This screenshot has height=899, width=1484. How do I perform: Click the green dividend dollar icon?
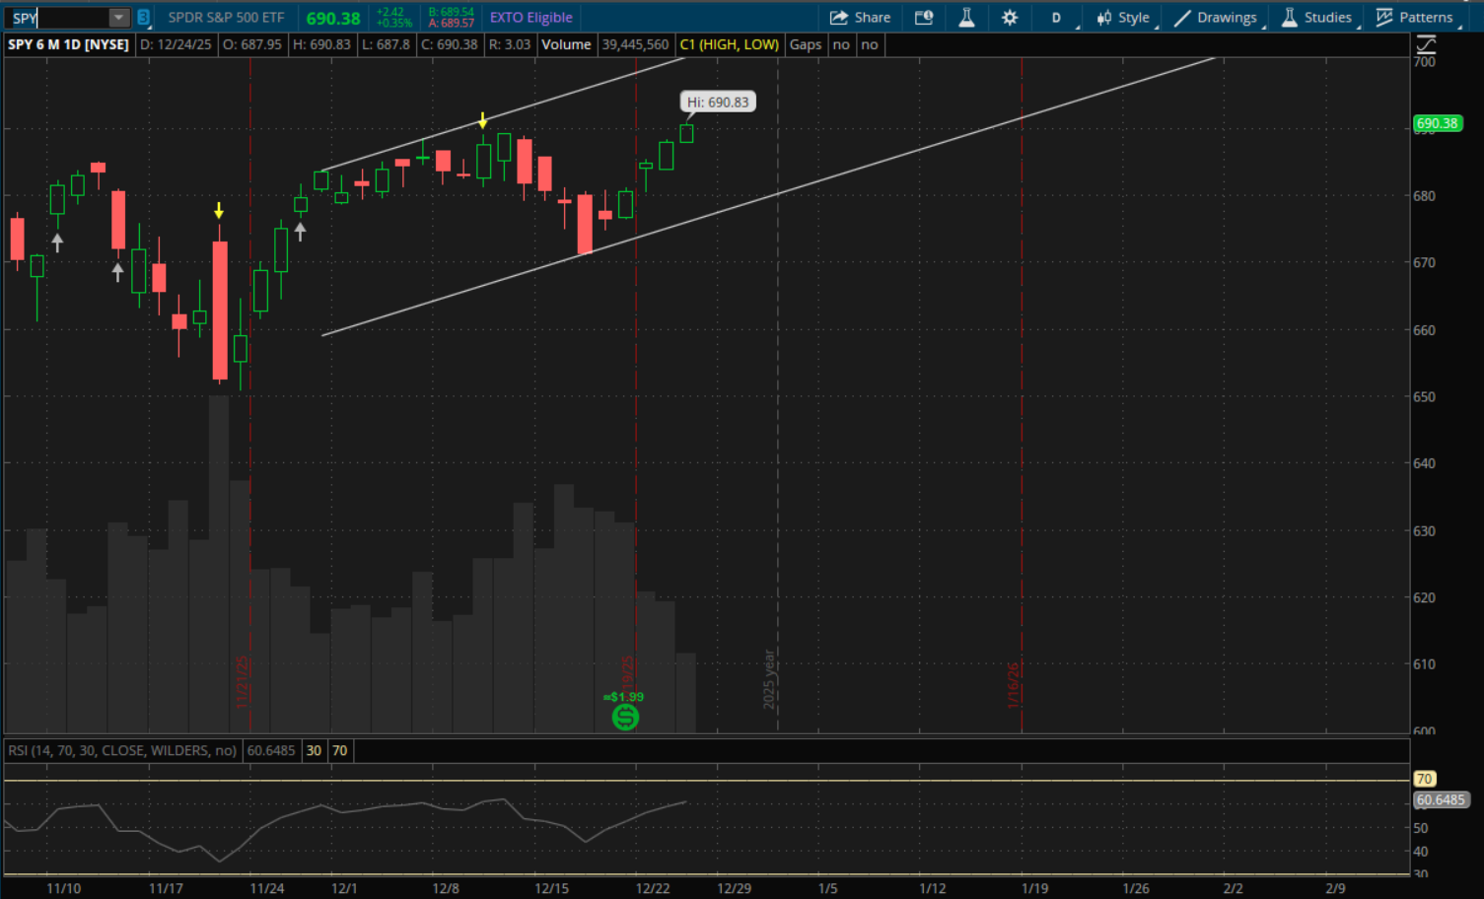point(625,717)
